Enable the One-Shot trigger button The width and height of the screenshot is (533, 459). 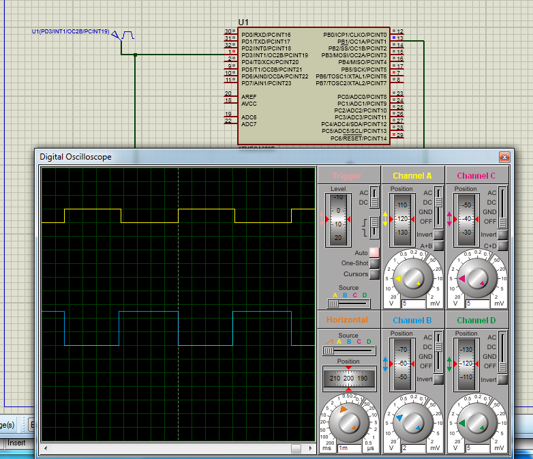[x=374, y=263]
